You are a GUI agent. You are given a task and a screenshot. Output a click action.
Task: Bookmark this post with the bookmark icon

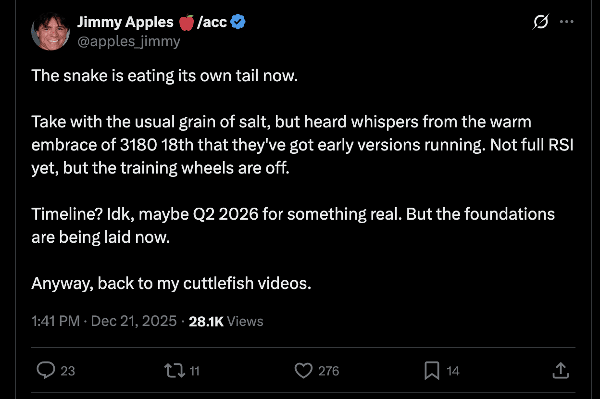432,370
